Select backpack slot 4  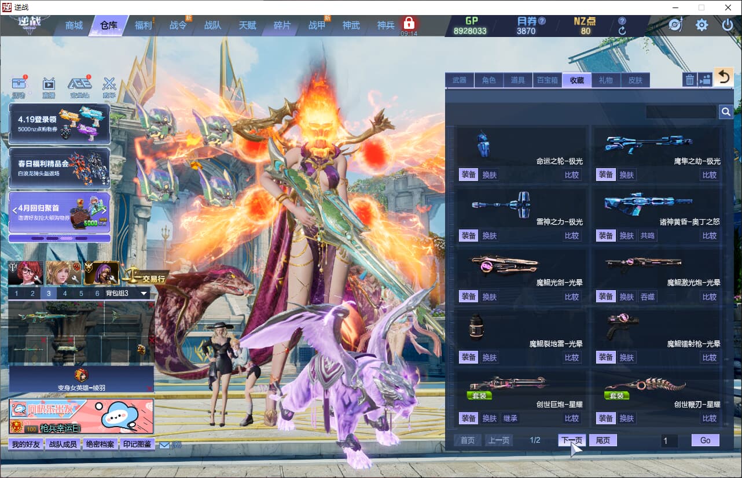pos(65,294)
